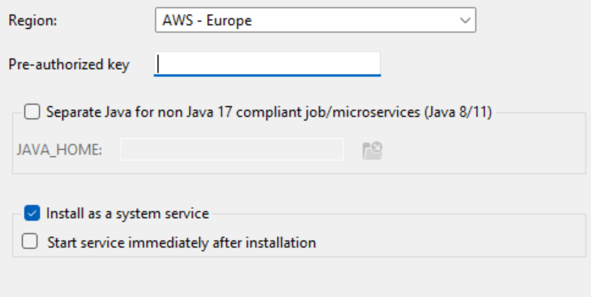Open the Region combo box
Viewport: 591px width, 297px height.
(x=315, y=21)
